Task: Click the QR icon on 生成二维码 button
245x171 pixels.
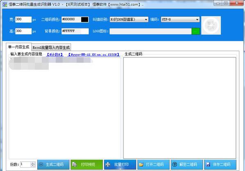Action: point(41,164)
